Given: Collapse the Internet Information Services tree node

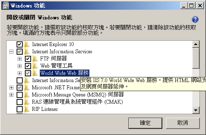Looking at the screenshot, I should 12,51.
